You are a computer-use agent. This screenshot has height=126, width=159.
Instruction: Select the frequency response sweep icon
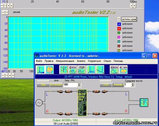click(63, 69)
